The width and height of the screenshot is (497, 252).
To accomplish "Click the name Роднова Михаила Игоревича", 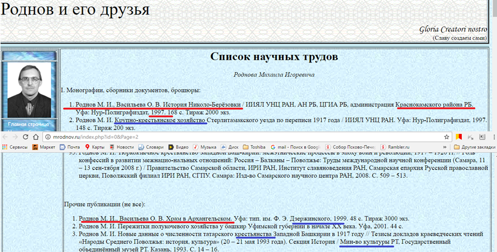I will tap(274, 75).
